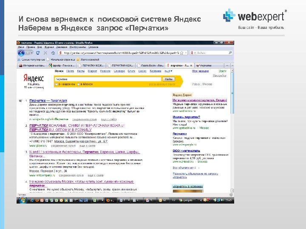The image size is (306, 229).
Task: Open the 'Самые популярные' bookmarks toolbar item
Action: tap(31, 60)
